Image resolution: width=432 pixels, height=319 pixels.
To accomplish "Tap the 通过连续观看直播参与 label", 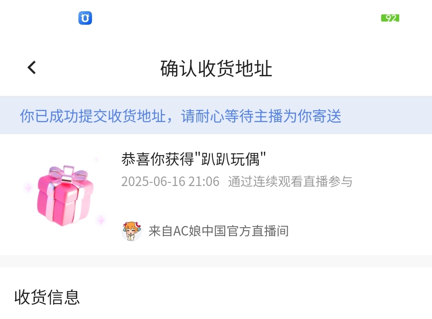I will coord(290,182).
